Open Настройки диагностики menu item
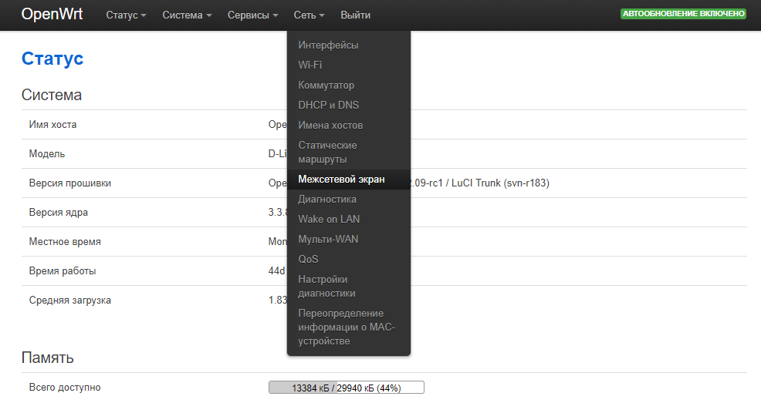 point(348,287)
